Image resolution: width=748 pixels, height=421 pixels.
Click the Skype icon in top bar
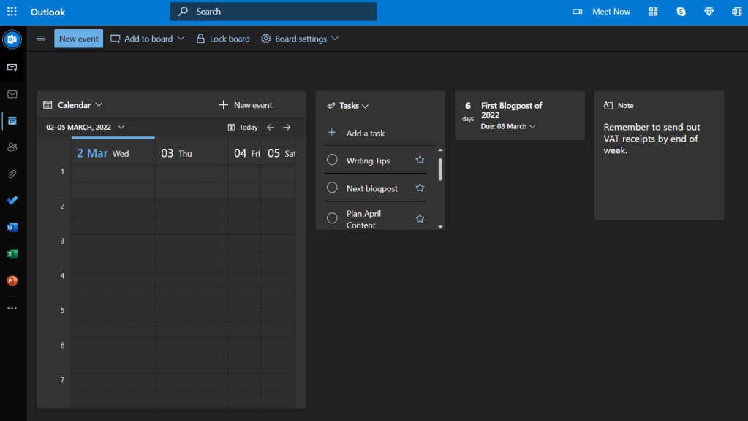coord(681,12)
